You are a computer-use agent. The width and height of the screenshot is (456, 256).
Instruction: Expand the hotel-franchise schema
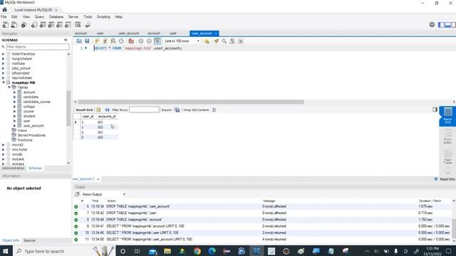tap(4, 54)
